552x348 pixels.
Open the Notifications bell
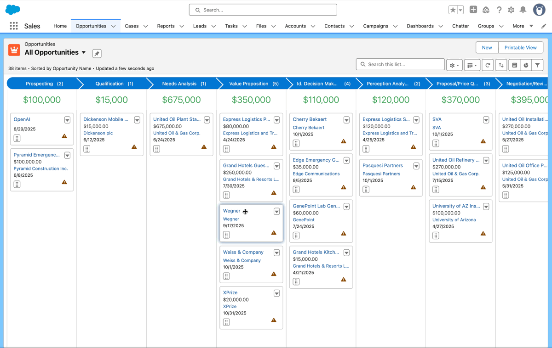[523, 10]
